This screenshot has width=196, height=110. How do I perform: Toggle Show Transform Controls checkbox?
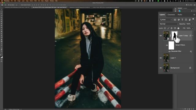click(21, 5)
